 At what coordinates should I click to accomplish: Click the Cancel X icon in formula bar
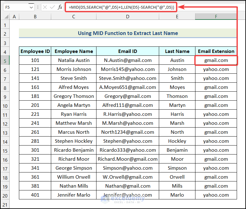pyautogui.click(x=45, y=7)
